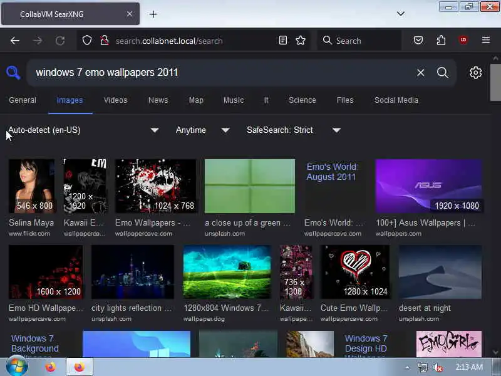Image resolution: width=501 pixels, height=376 pixels.
Task: Open the Windows 7 Design HD link
Action: click(x=366, y=343)
